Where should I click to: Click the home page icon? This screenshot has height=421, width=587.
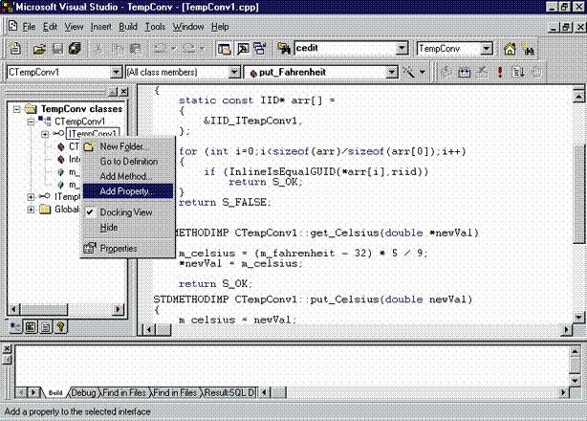(x=510, y=49)
